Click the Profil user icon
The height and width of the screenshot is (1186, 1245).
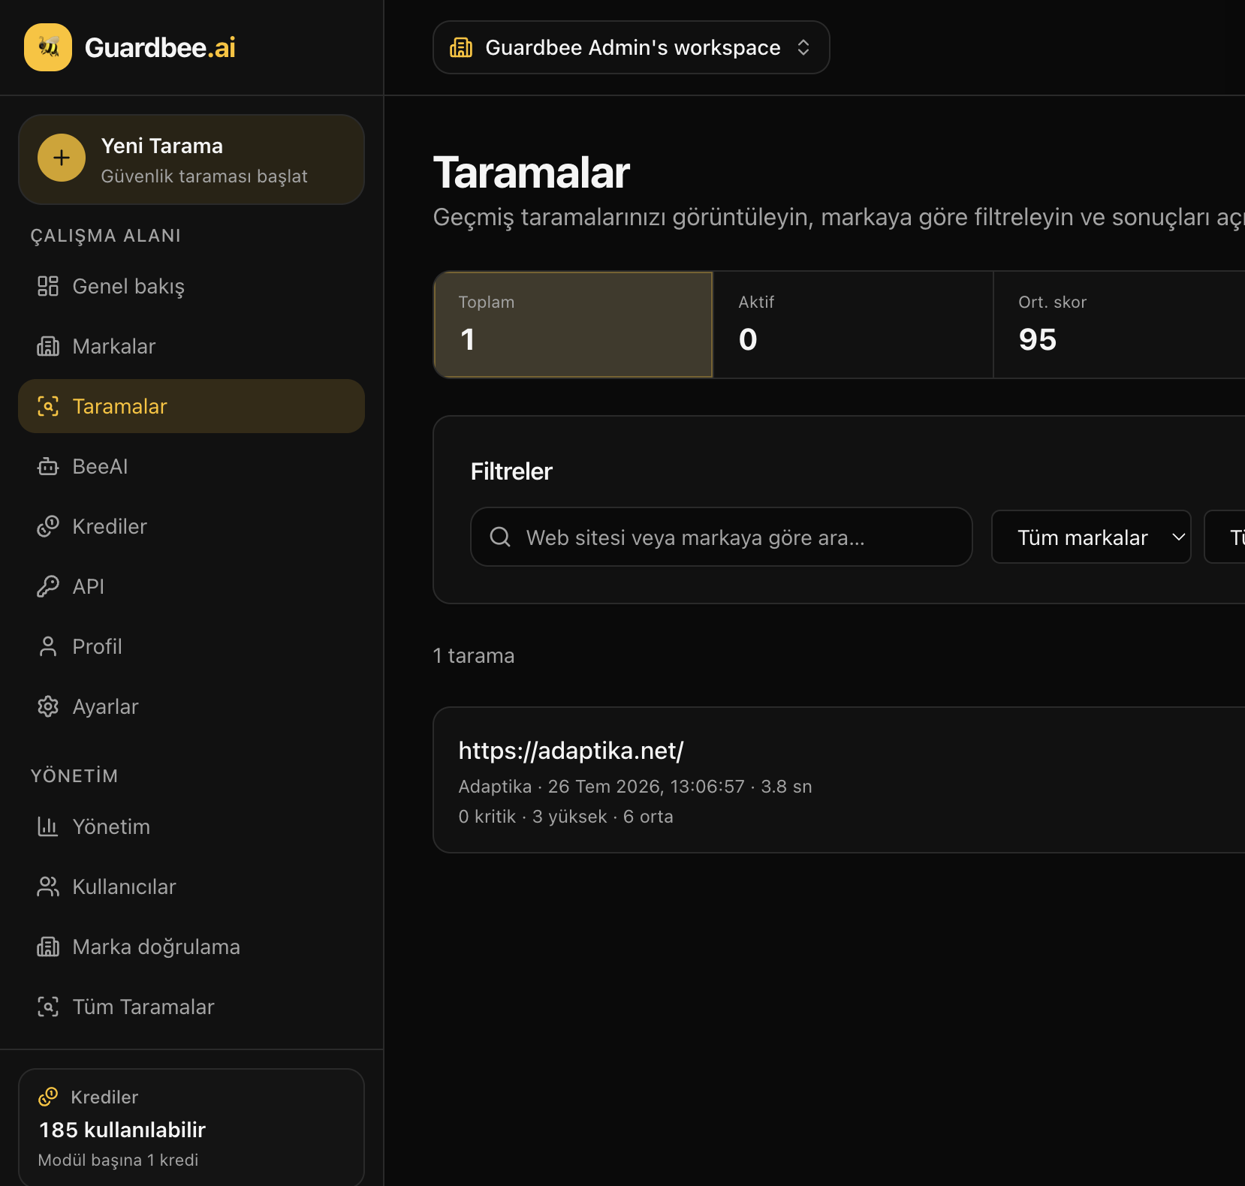[48, 646]
